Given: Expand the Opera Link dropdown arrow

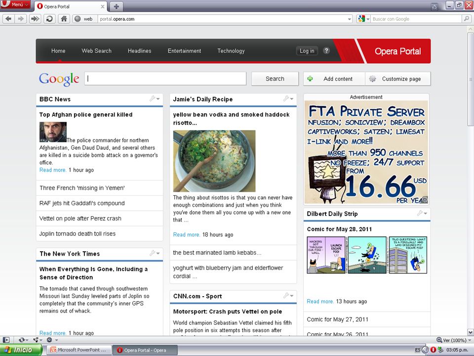Looking at the screenshot, I should click(x=27, y=340).
